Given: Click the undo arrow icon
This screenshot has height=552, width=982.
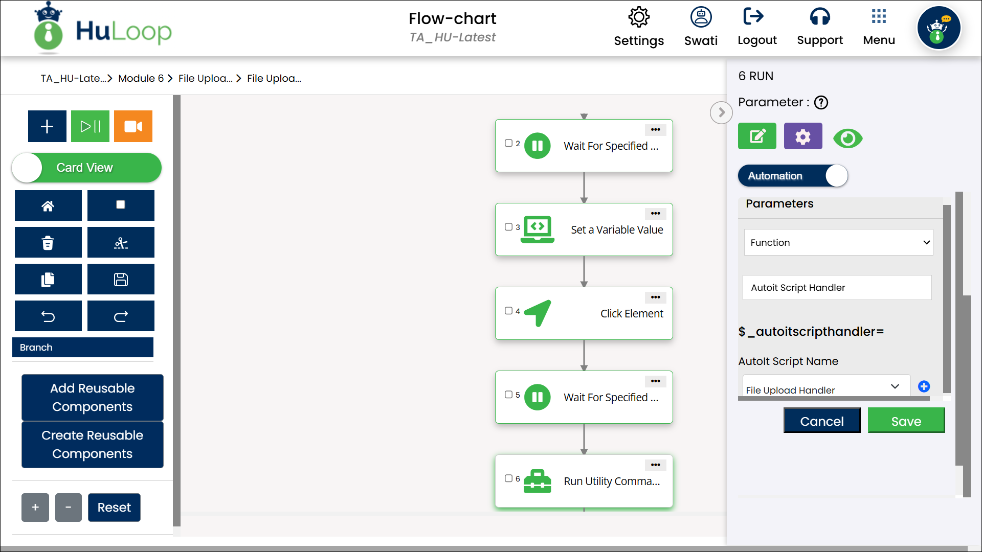Looking at the screenshot, I should click(48, 316).
